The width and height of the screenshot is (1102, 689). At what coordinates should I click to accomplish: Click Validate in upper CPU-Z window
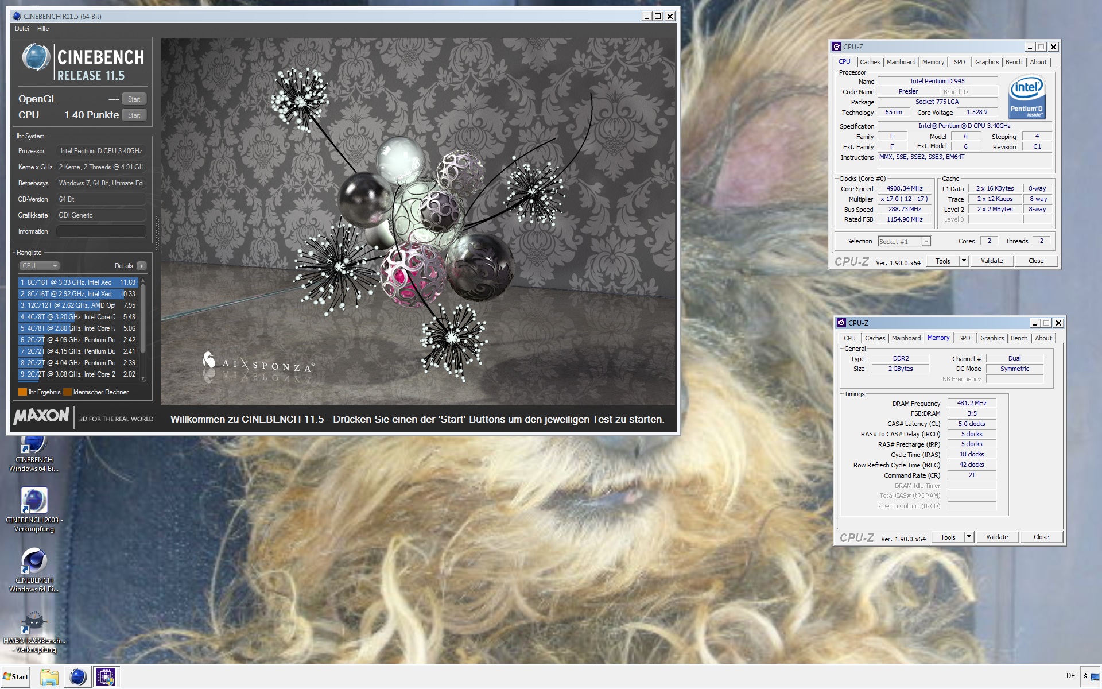[992, 261]
